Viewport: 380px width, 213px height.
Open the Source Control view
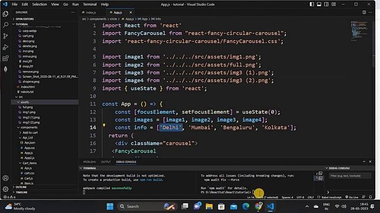[x=5, y=36]
